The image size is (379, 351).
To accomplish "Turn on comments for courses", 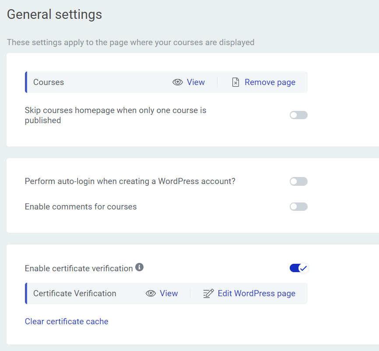I will [298, 207].
